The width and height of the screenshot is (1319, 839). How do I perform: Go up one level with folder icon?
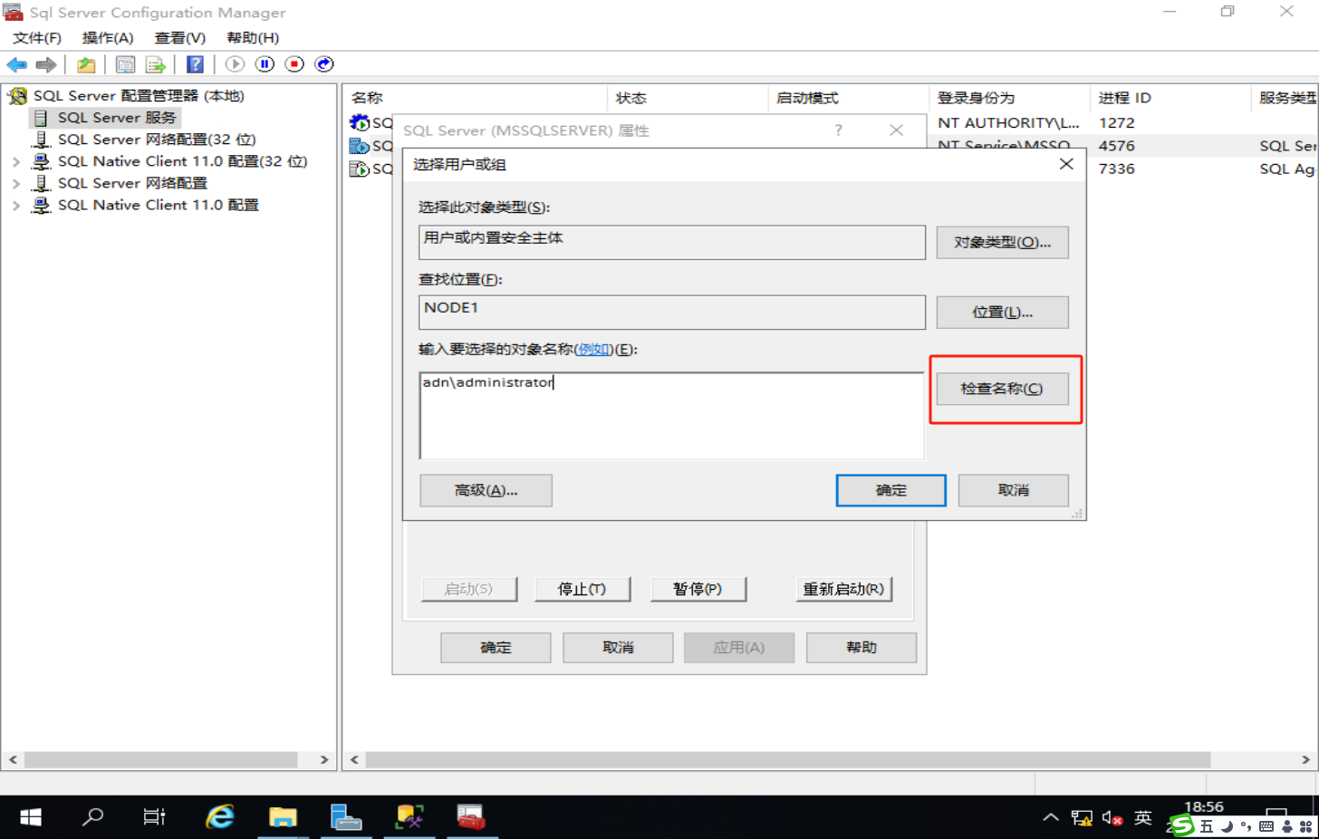(86, 64)
